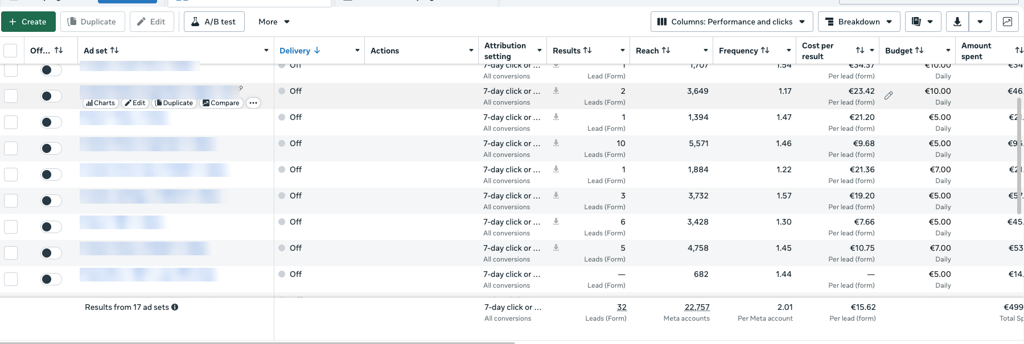Toggle the ad set with 1,394 reach
Image resolution: width=1024 pixels, height=344 pixels.
coord(51,122)
